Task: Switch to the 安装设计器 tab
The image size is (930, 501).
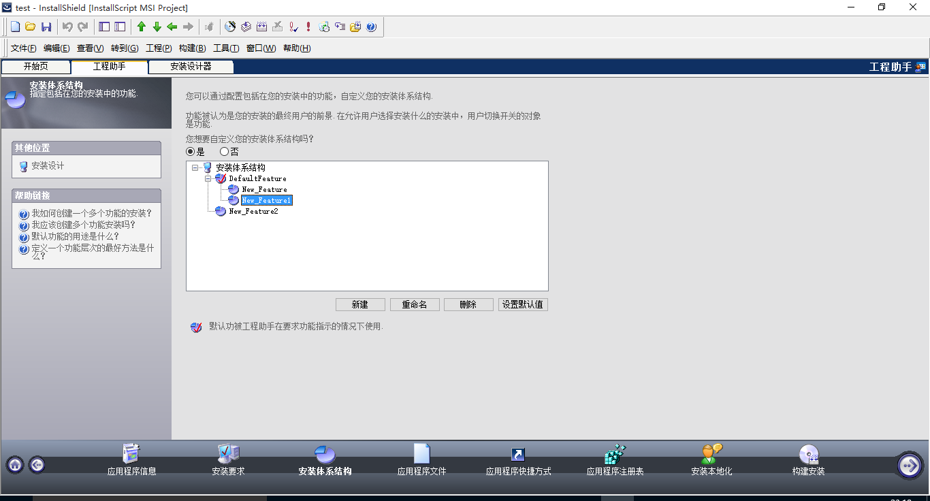Action: click(191, 67)
